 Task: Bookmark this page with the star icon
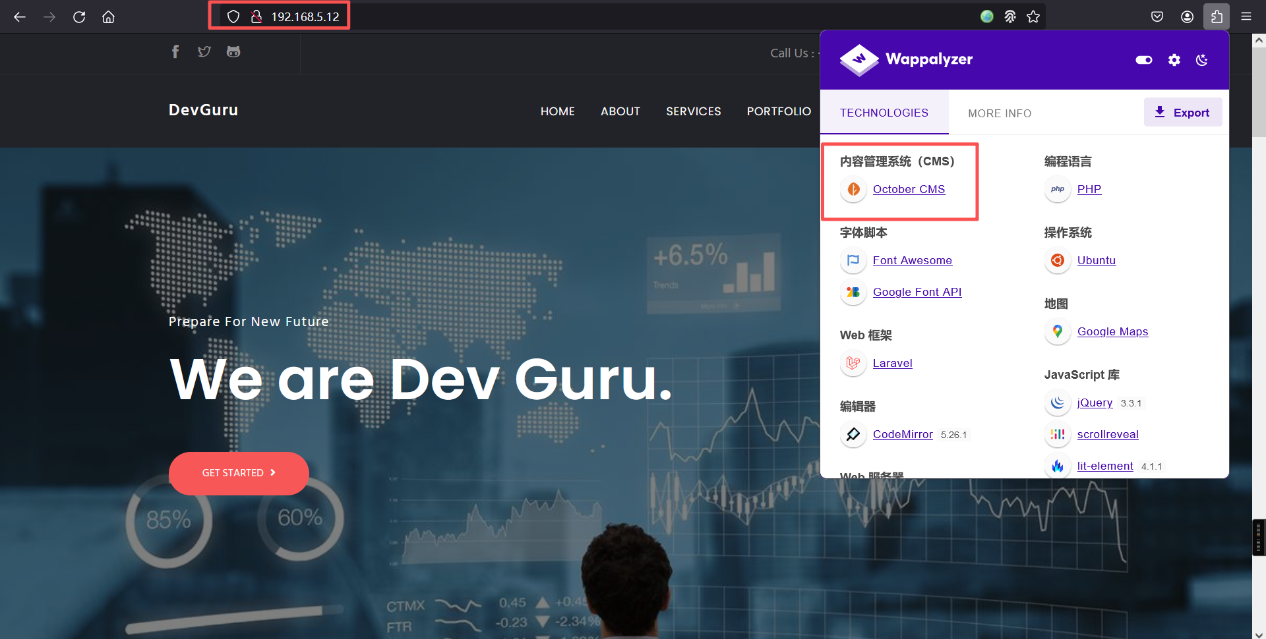point(1033,16)
